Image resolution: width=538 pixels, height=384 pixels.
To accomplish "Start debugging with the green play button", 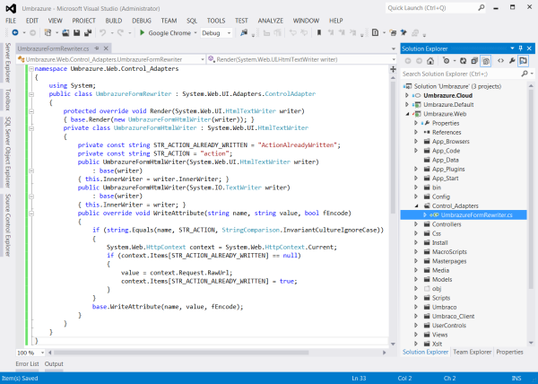I will point(142,32).
